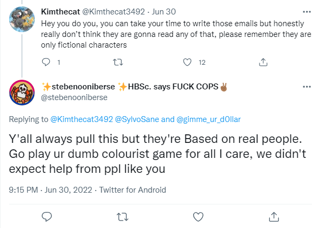Open stebenooniberse's avatar image
Image resolution: width=320 pixels, height=228 pixels.
22,93
